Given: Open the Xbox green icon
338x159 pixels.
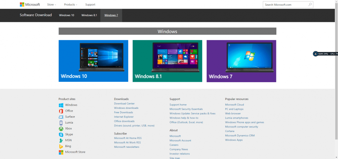Looking at the screenshot, I should tap(61, 128).
